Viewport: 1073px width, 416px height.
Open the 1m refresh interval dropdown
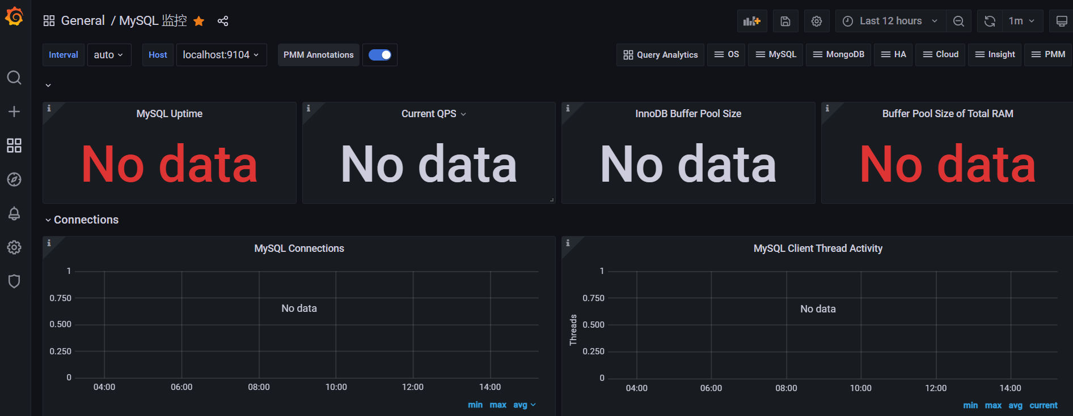(1023, 21)
